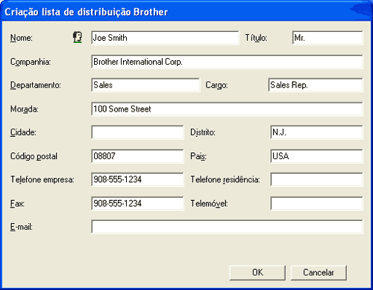Focus the País field showing USA
Screen dimensions: 373x290
click(x=316, y=156)
